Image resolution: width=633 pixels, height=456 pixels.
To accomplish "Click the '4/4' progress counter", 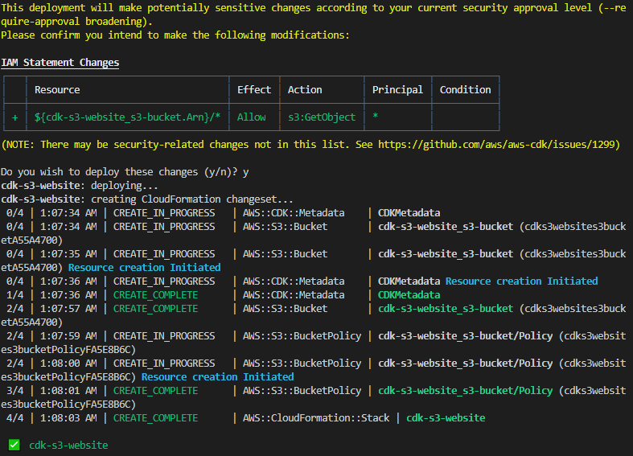I will 15,418.
